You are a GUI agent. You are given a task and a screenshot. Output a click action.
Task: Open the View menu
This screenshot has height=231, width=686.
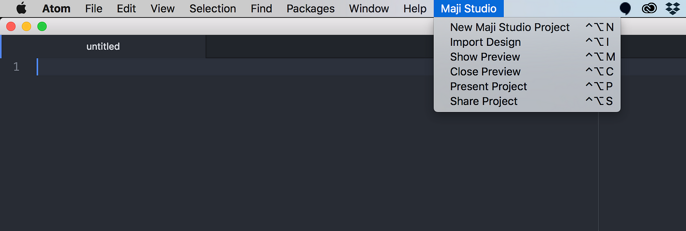[x=162, y=9]
